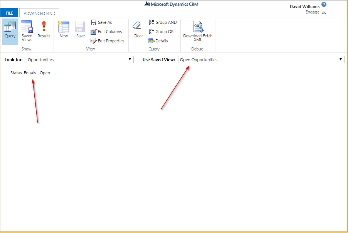Viewport: 348px width, 233px height.
Task: Click the Engage organization label
Action: tap(313, 12)
